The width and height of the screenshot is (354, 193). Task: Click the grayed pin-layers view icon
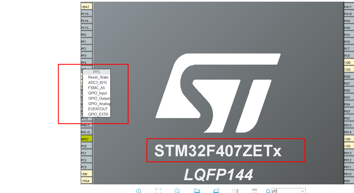point(254,191)
